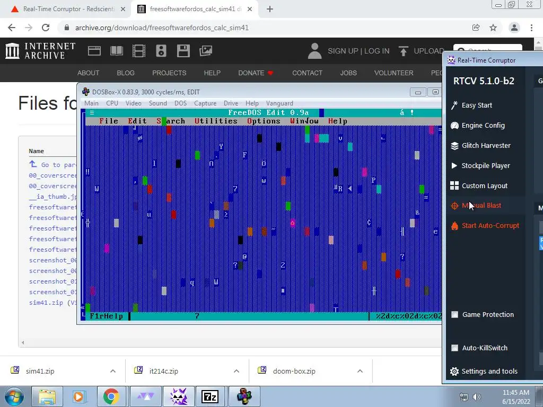Open DOSBox-X Help menu

pos(252,103)
